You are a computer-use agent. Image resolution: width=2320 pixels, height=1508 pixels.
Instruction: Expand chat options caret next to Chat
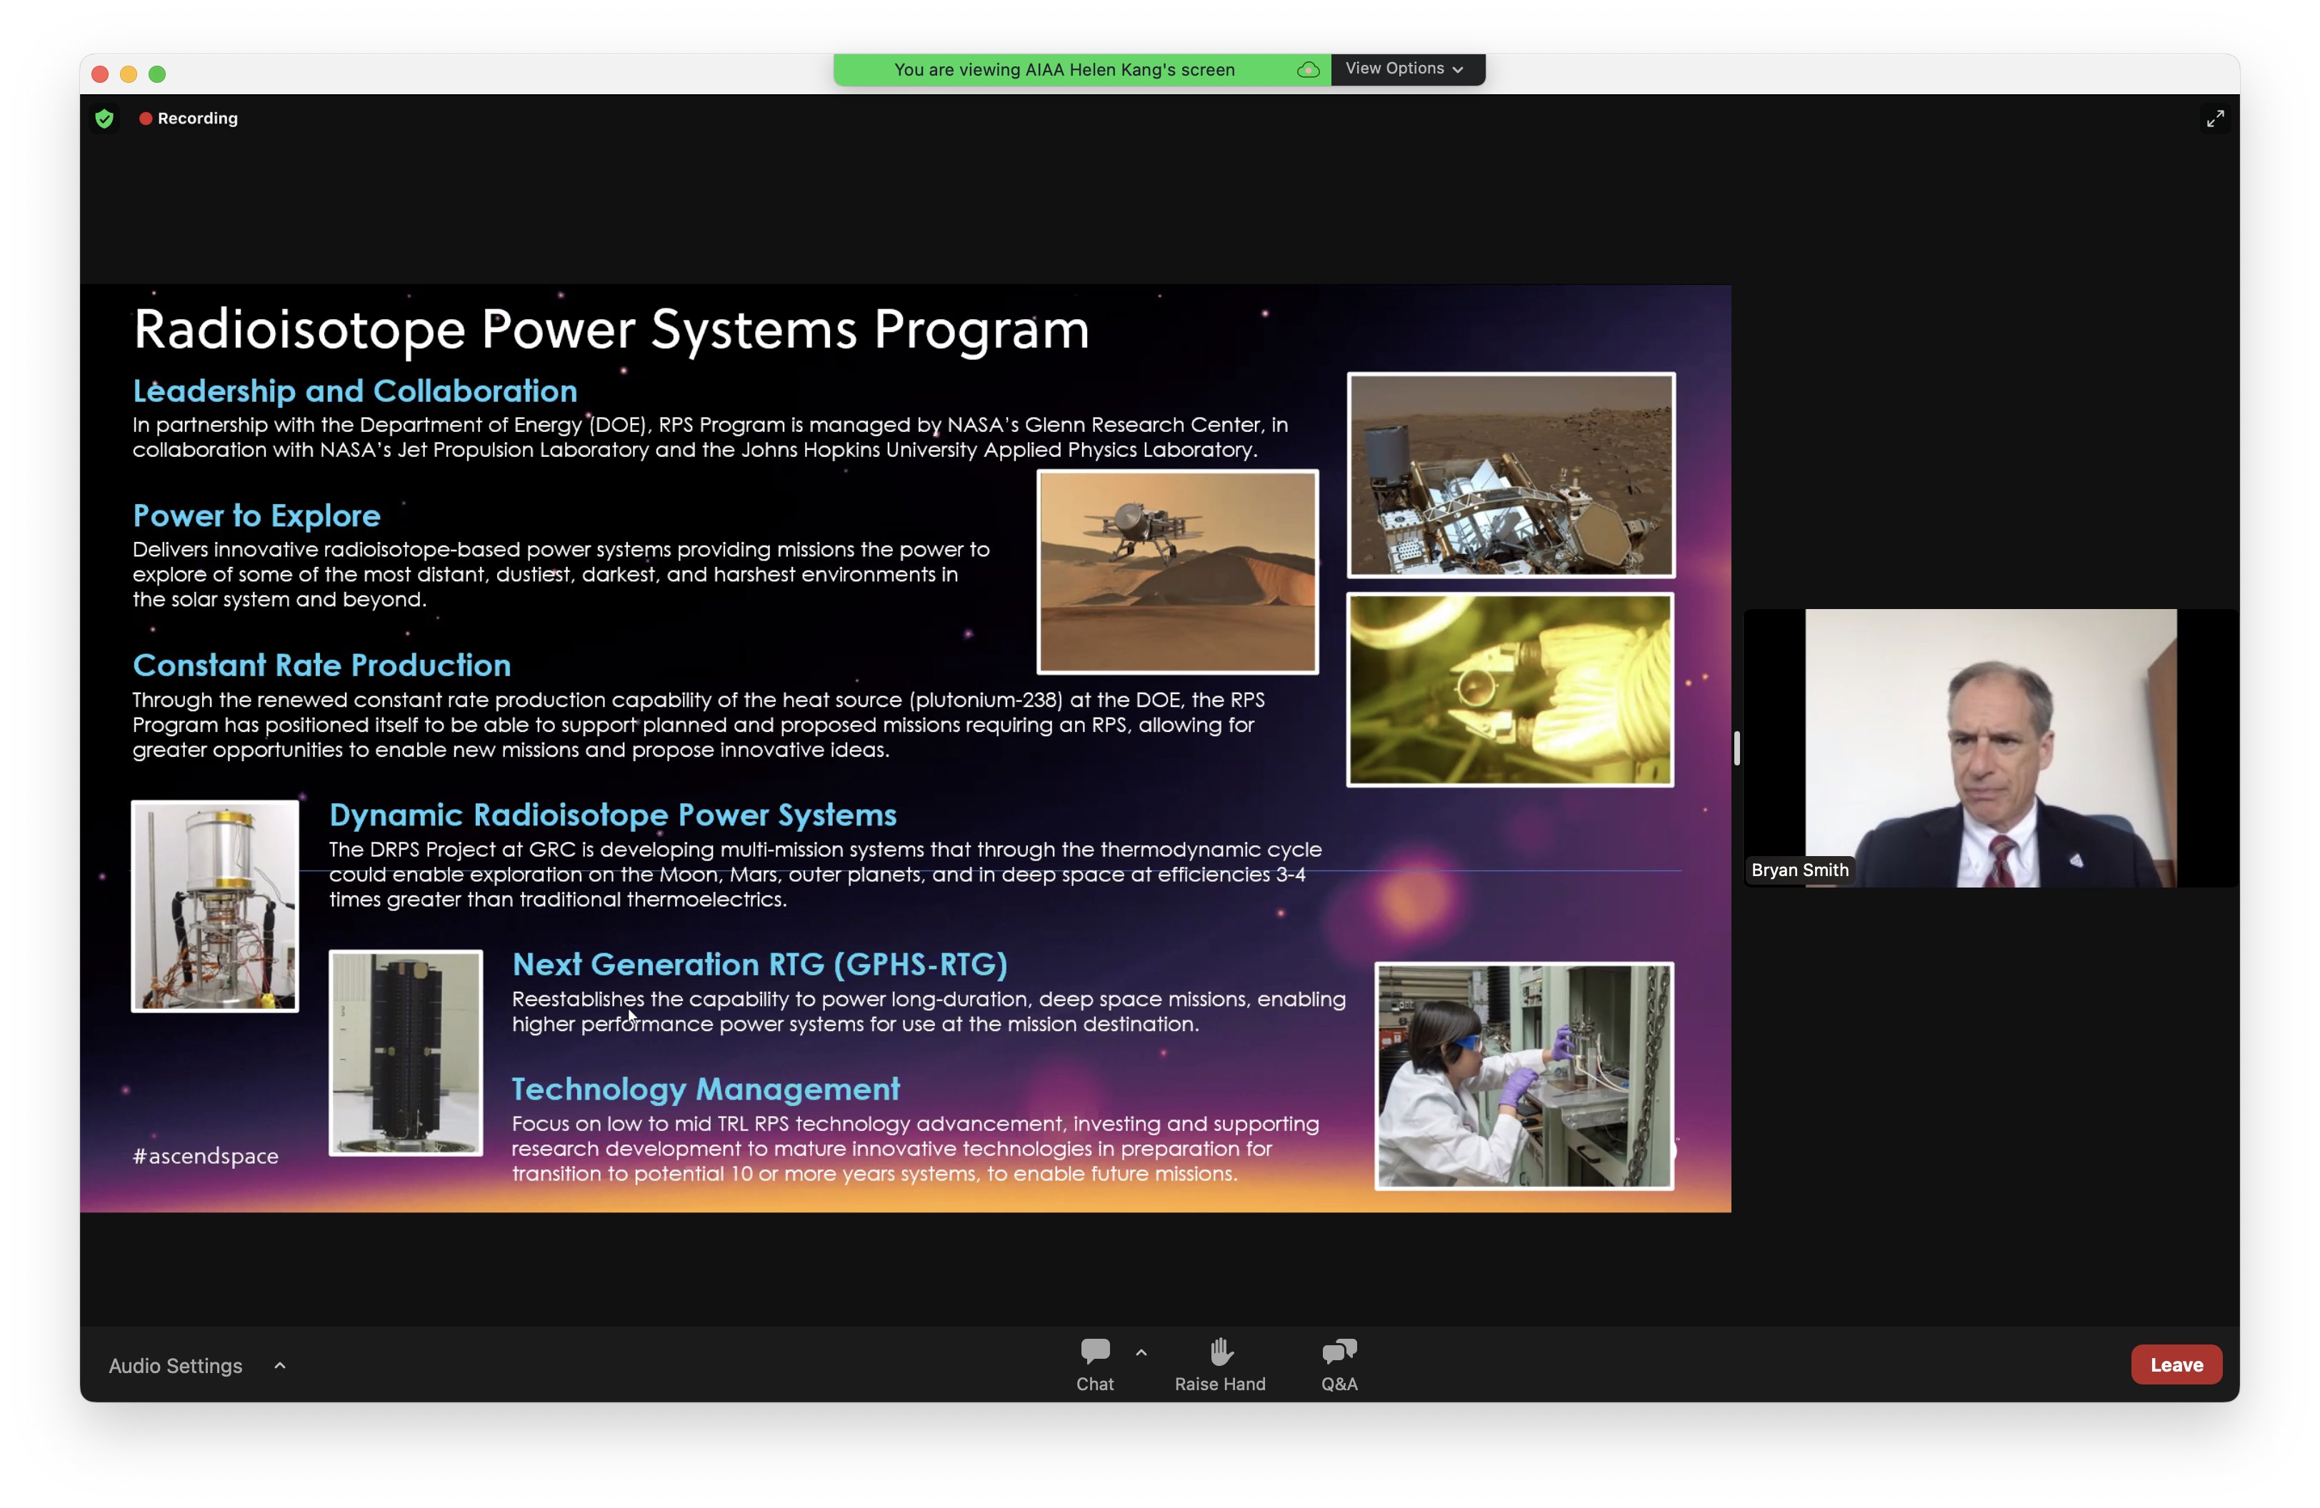(1141, 1352)
